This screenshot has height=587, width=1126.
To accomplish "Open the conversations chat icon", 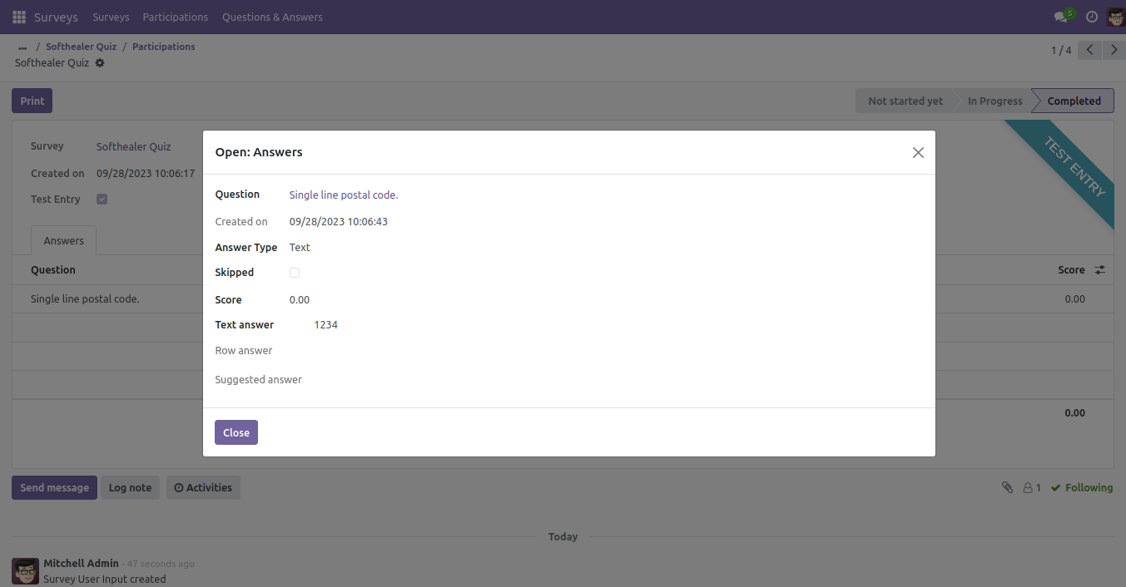I will click(1060, 17).
